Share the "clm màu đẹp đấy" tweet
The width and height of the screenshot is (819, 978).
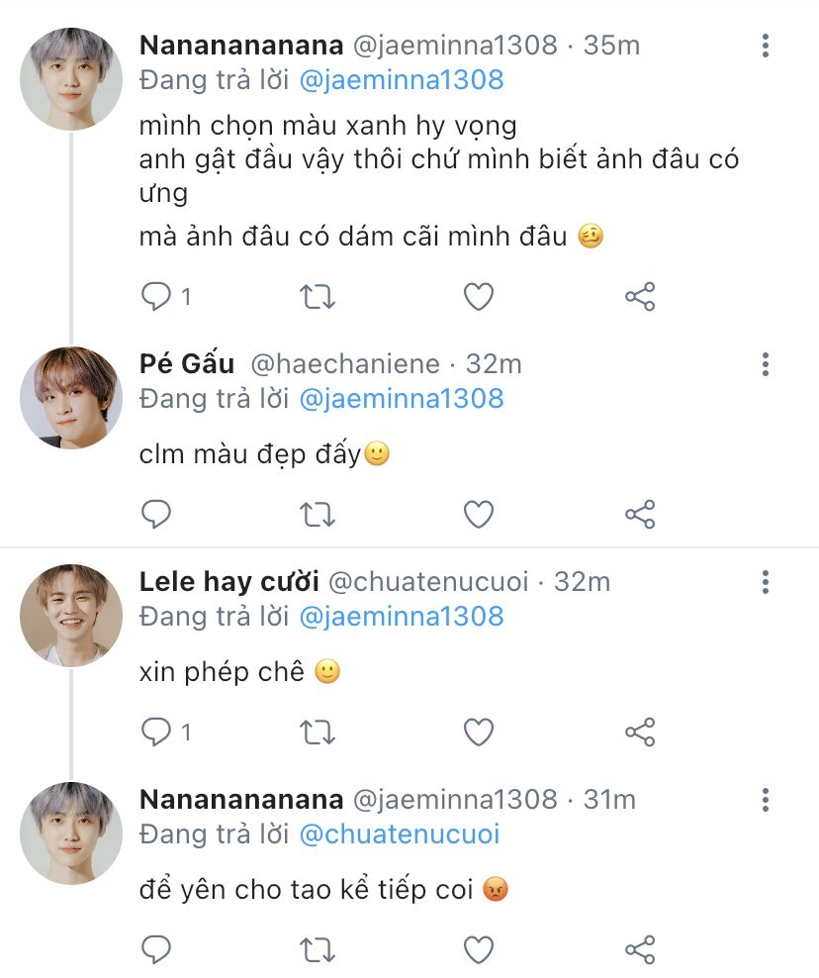click(x=640, y=514)
